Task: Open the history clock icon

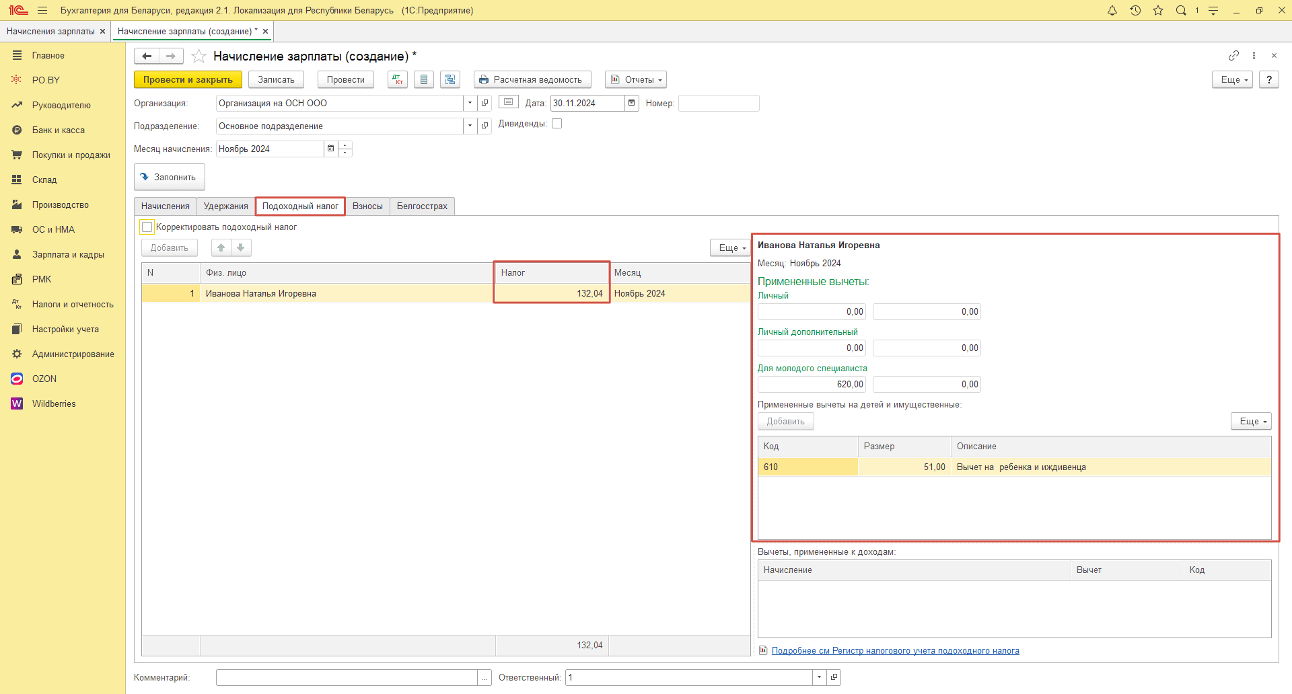Action: coord(1135,11)
